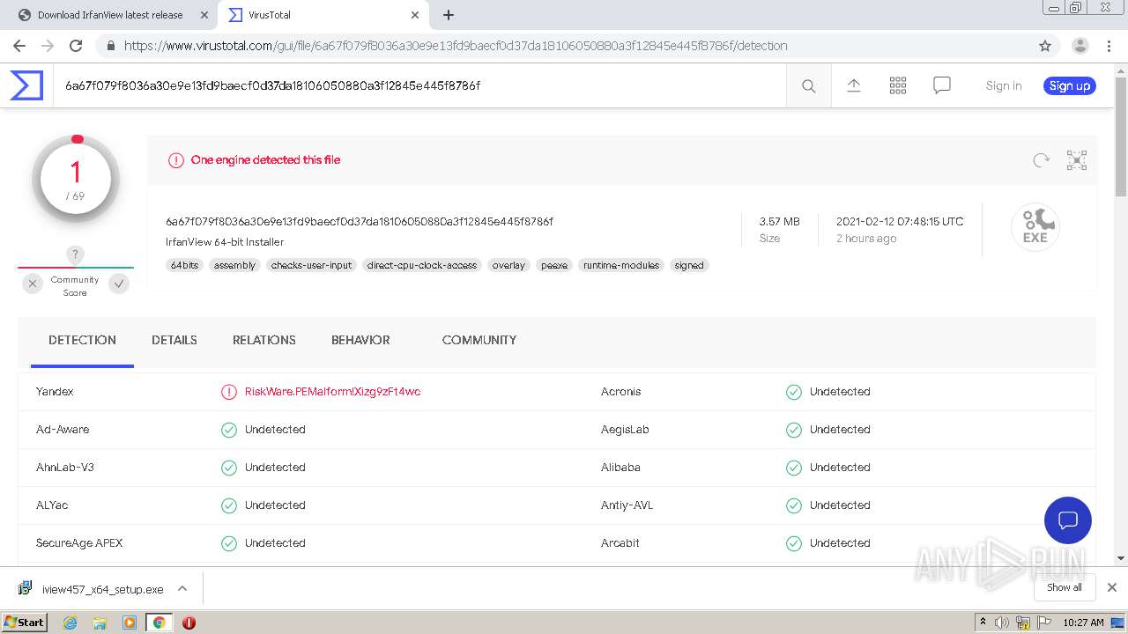This screenshot has width=1128, height=634.
Task: Click the reanalyze refresh icon
Action: tap(1041, 160)
